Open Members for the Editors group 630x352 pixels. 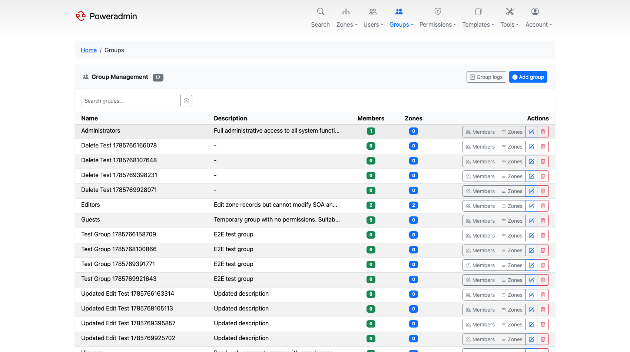[480, 206]
